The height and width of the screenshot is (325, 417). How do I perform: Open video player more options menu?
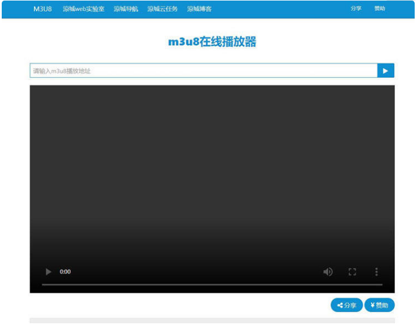coord(376,272)
